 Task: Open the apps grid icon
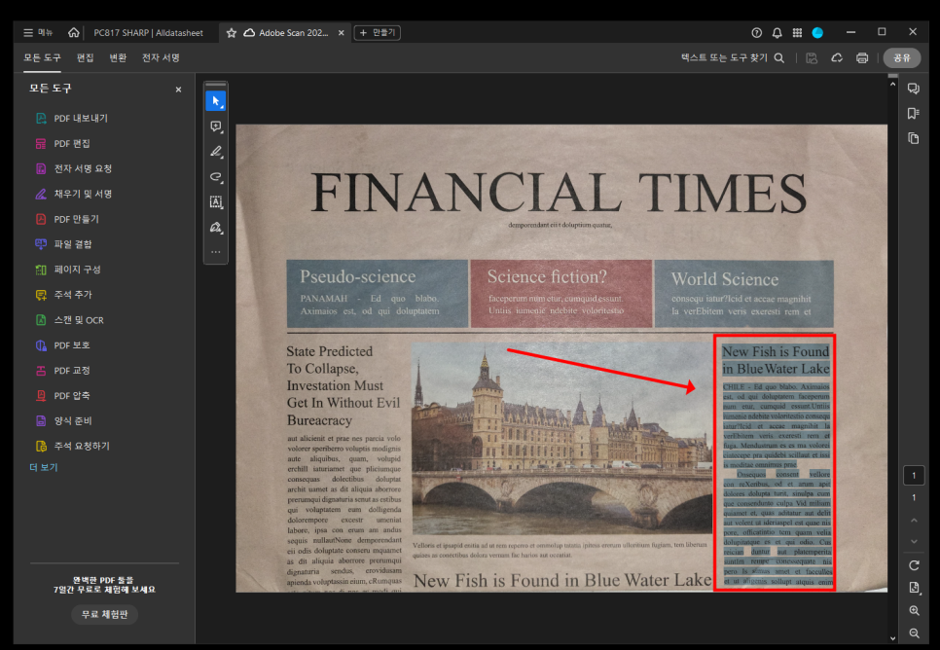click(797, 32)
